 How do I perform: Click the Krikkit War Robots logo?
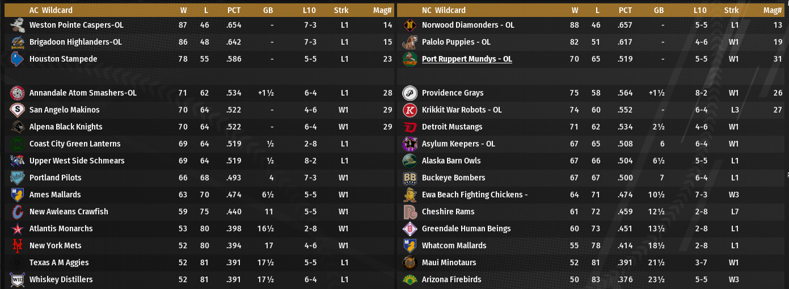pos(410,110)
